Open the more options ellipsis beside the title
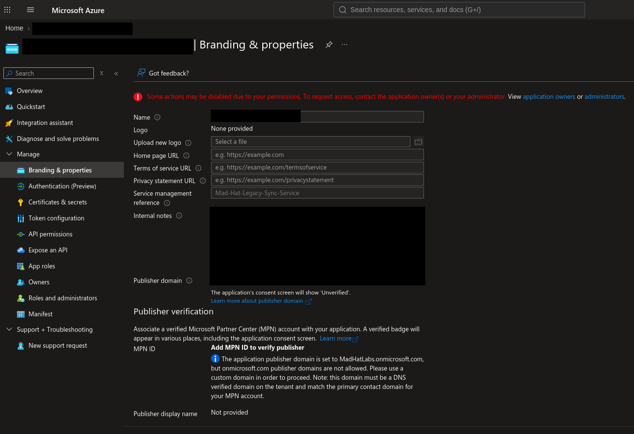634x434 pixels. [345, 45]
